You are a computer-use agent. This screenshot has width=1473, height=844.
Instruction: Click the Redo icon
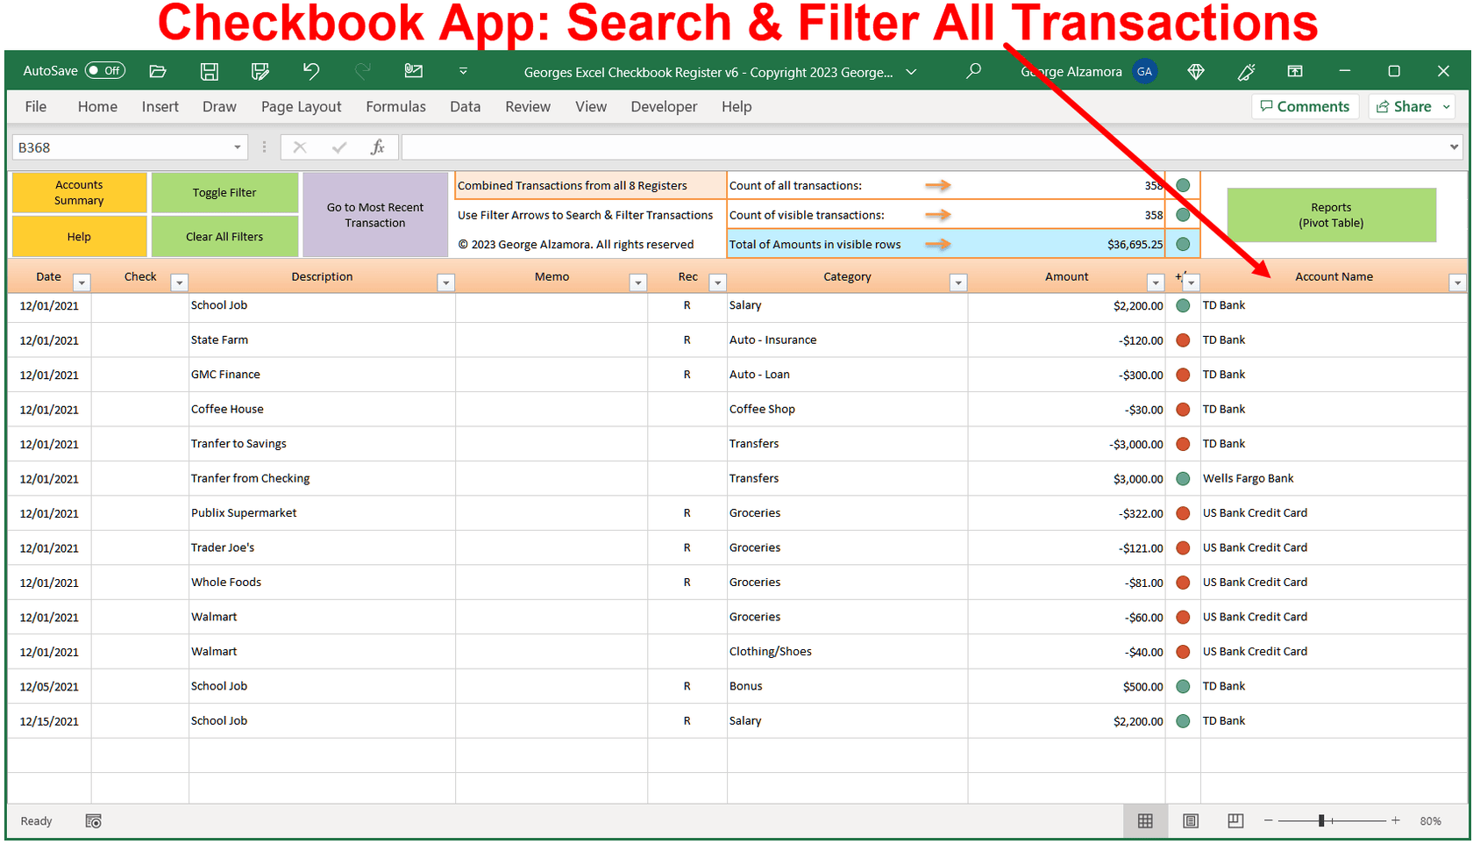pos(362,72)
